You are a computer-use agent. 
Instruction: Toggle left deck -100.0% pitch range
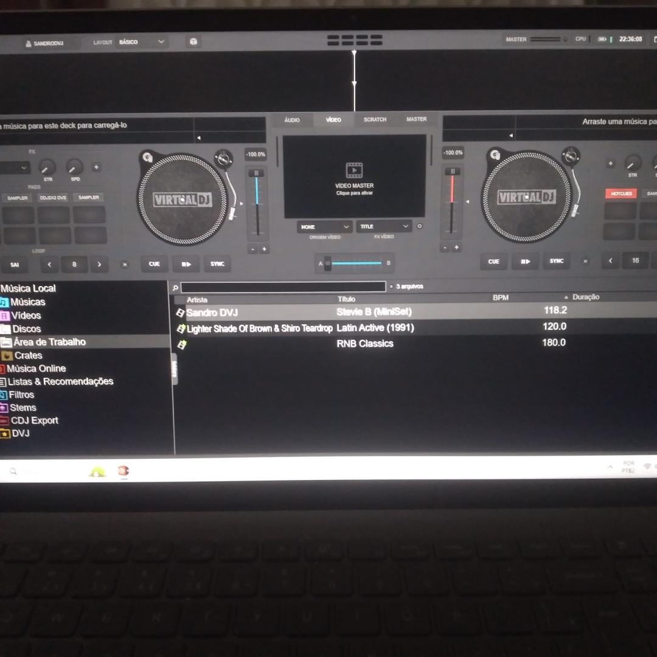click(255, 155)
